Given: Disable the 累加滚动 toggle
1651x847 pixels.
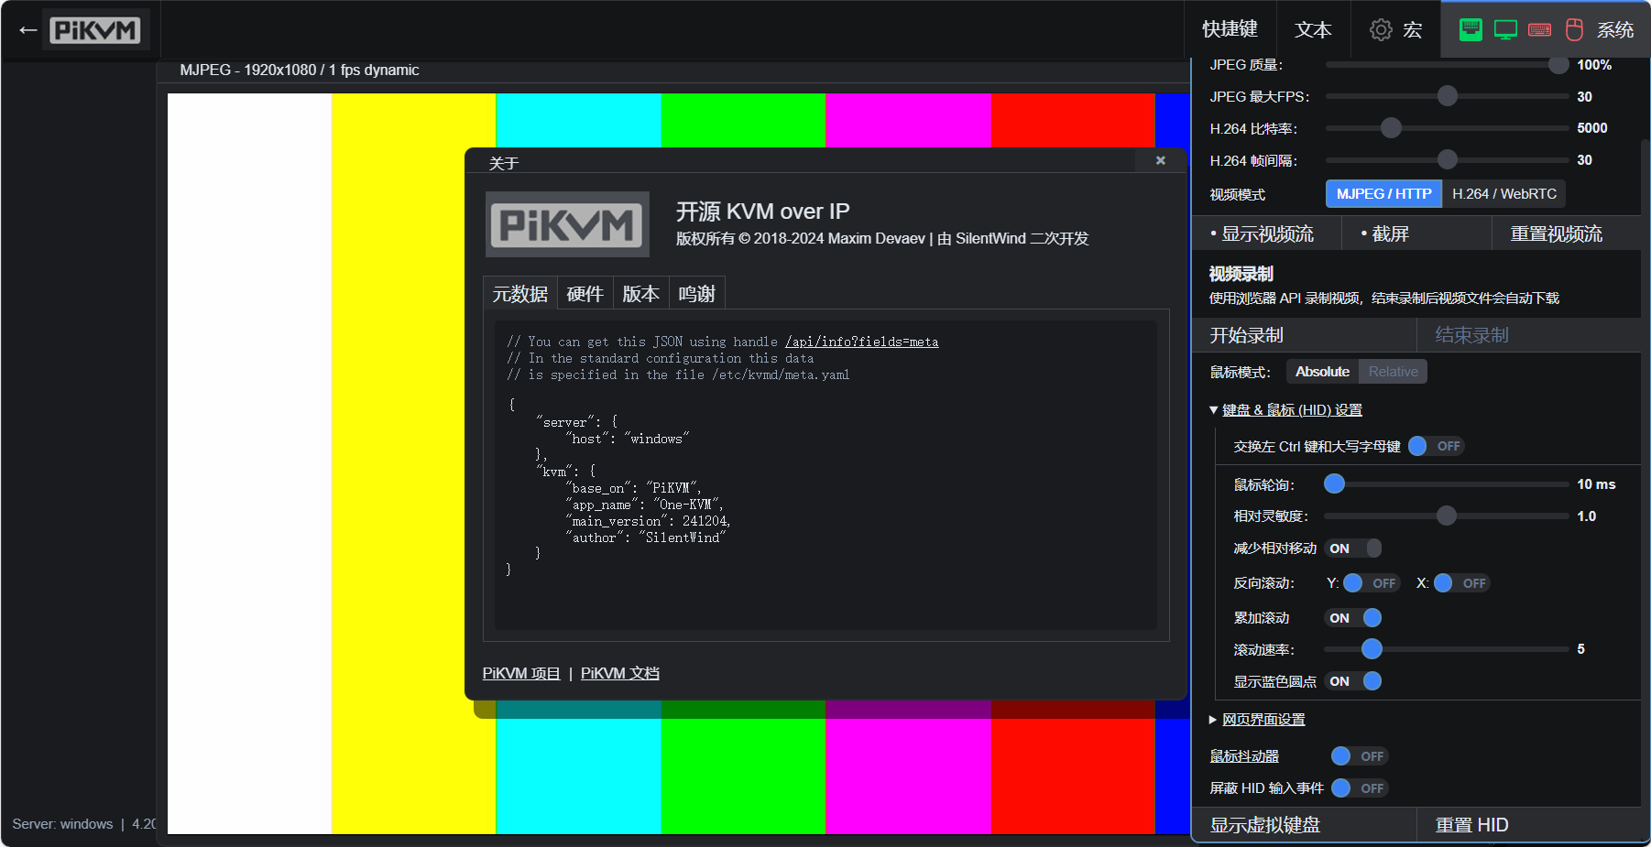Looking at the screenshot, I should [1354, 618].
